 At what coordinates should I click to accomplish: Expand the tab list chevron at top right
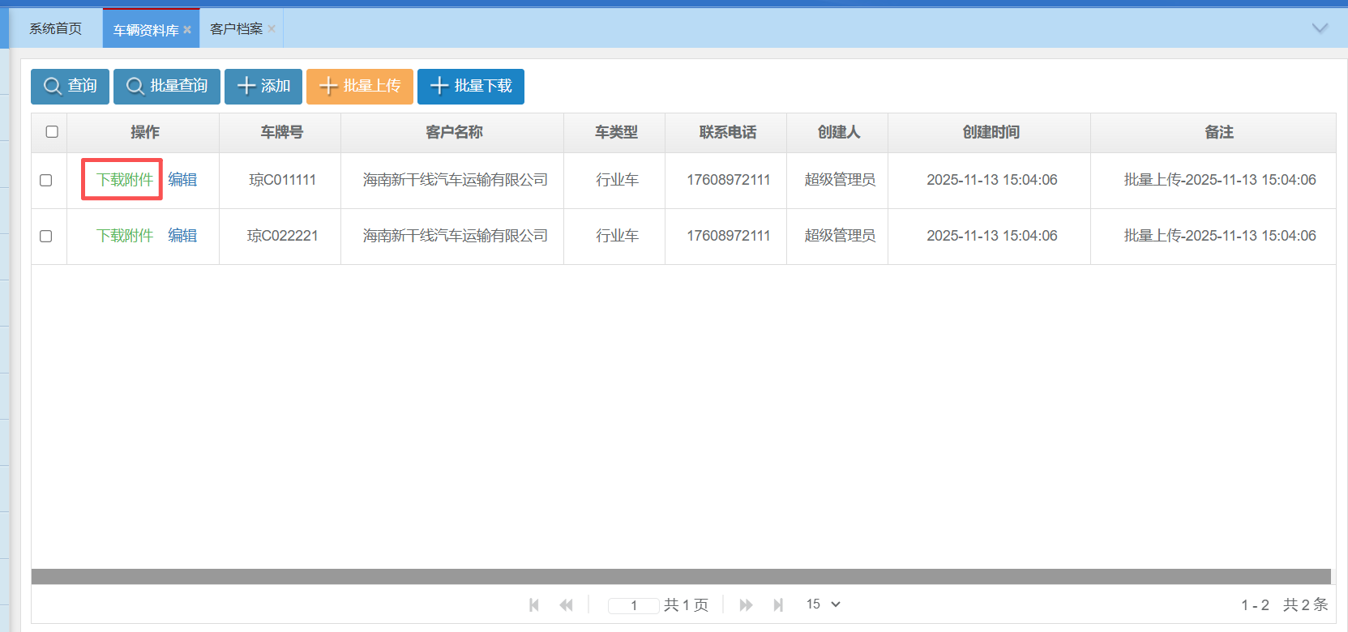[x=1320, y=28]
